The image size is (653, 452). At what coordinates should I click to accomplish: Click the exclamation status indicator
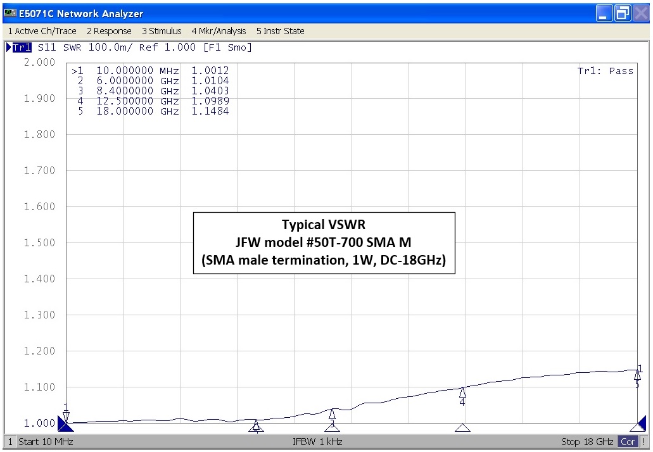[x=644, y=442]
